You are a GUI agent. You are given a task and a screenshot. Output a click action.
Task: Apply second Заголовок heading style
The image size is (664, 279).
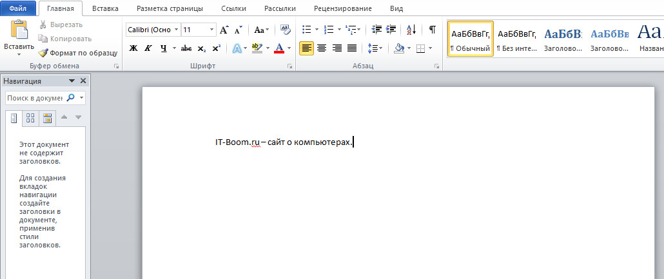pos(610,39)
